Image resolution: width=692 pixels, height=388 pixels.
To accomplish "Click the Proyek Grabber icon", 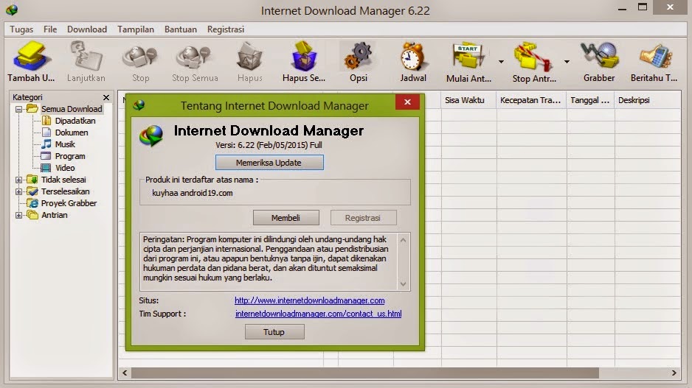I will [x=32, y=203].
